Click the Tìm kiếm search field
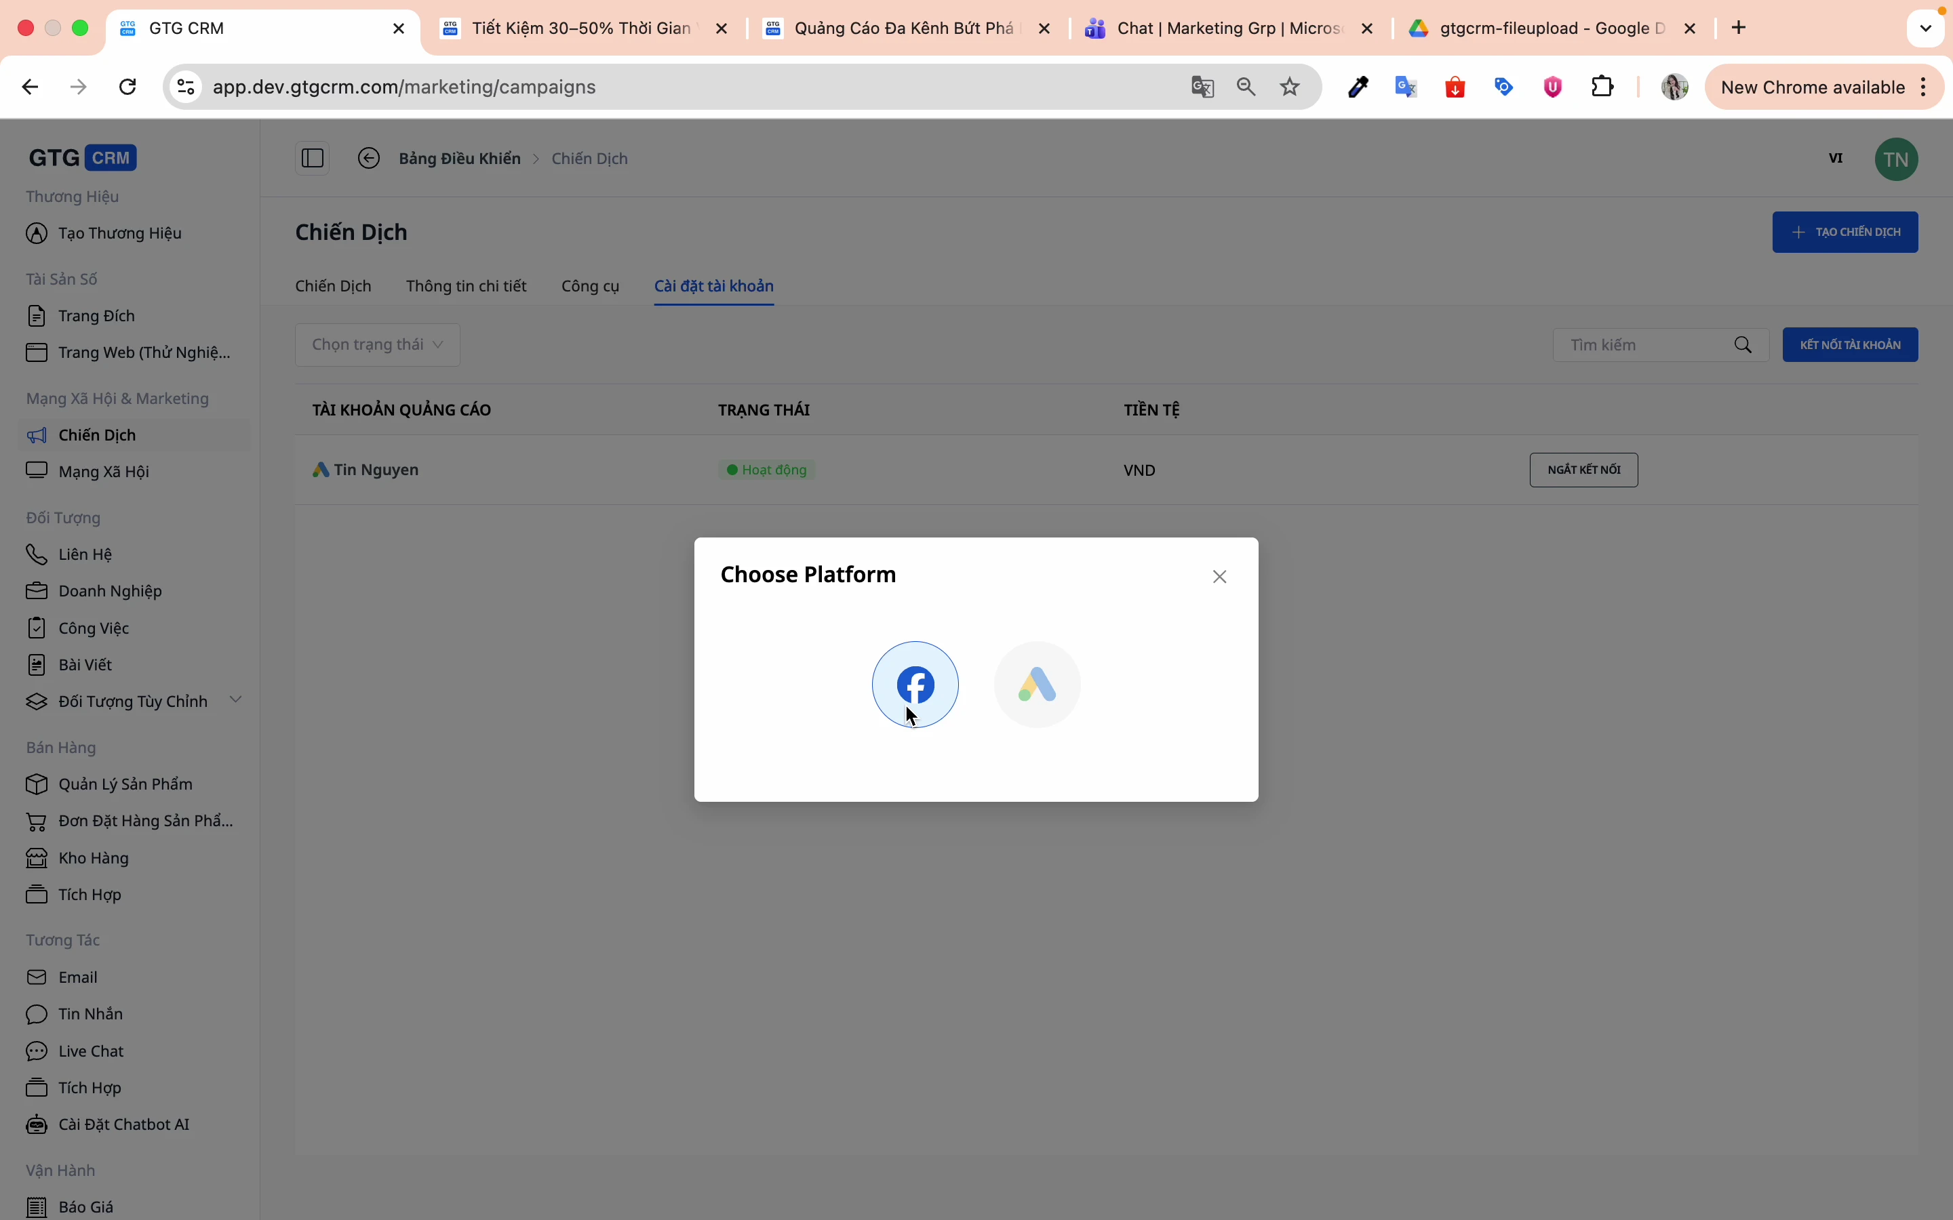The image size is (1953, 1220). point(1646,346)
